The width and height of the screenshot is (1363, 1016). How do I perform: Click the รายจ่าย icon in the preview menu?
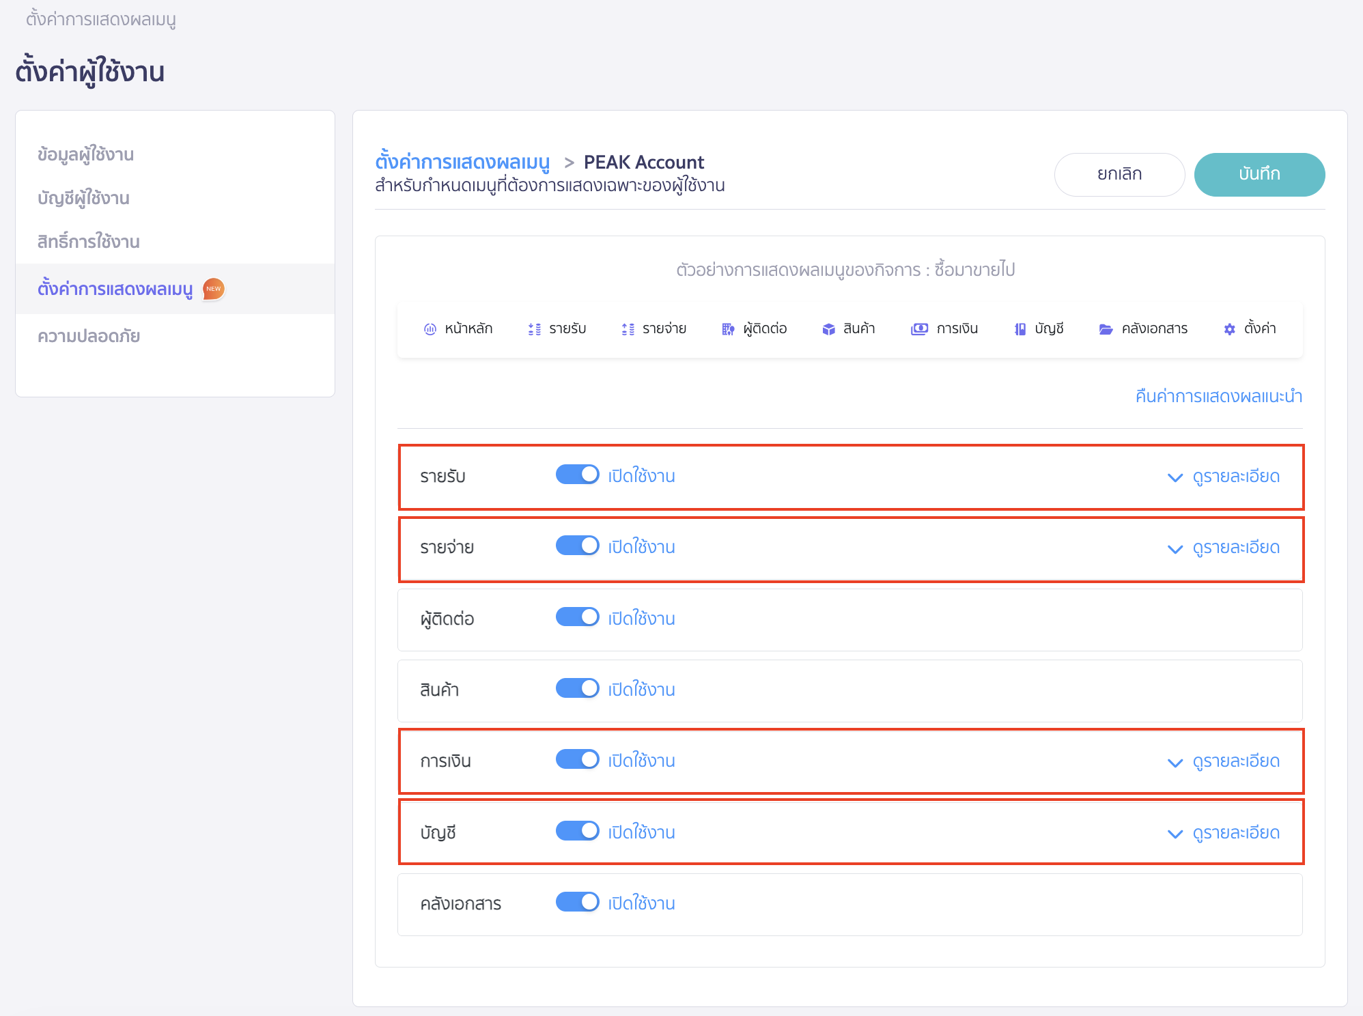[x=628, y=329]
